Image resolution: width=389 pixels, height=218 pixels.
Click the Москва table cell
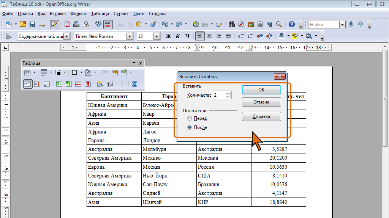coord(169,167)
